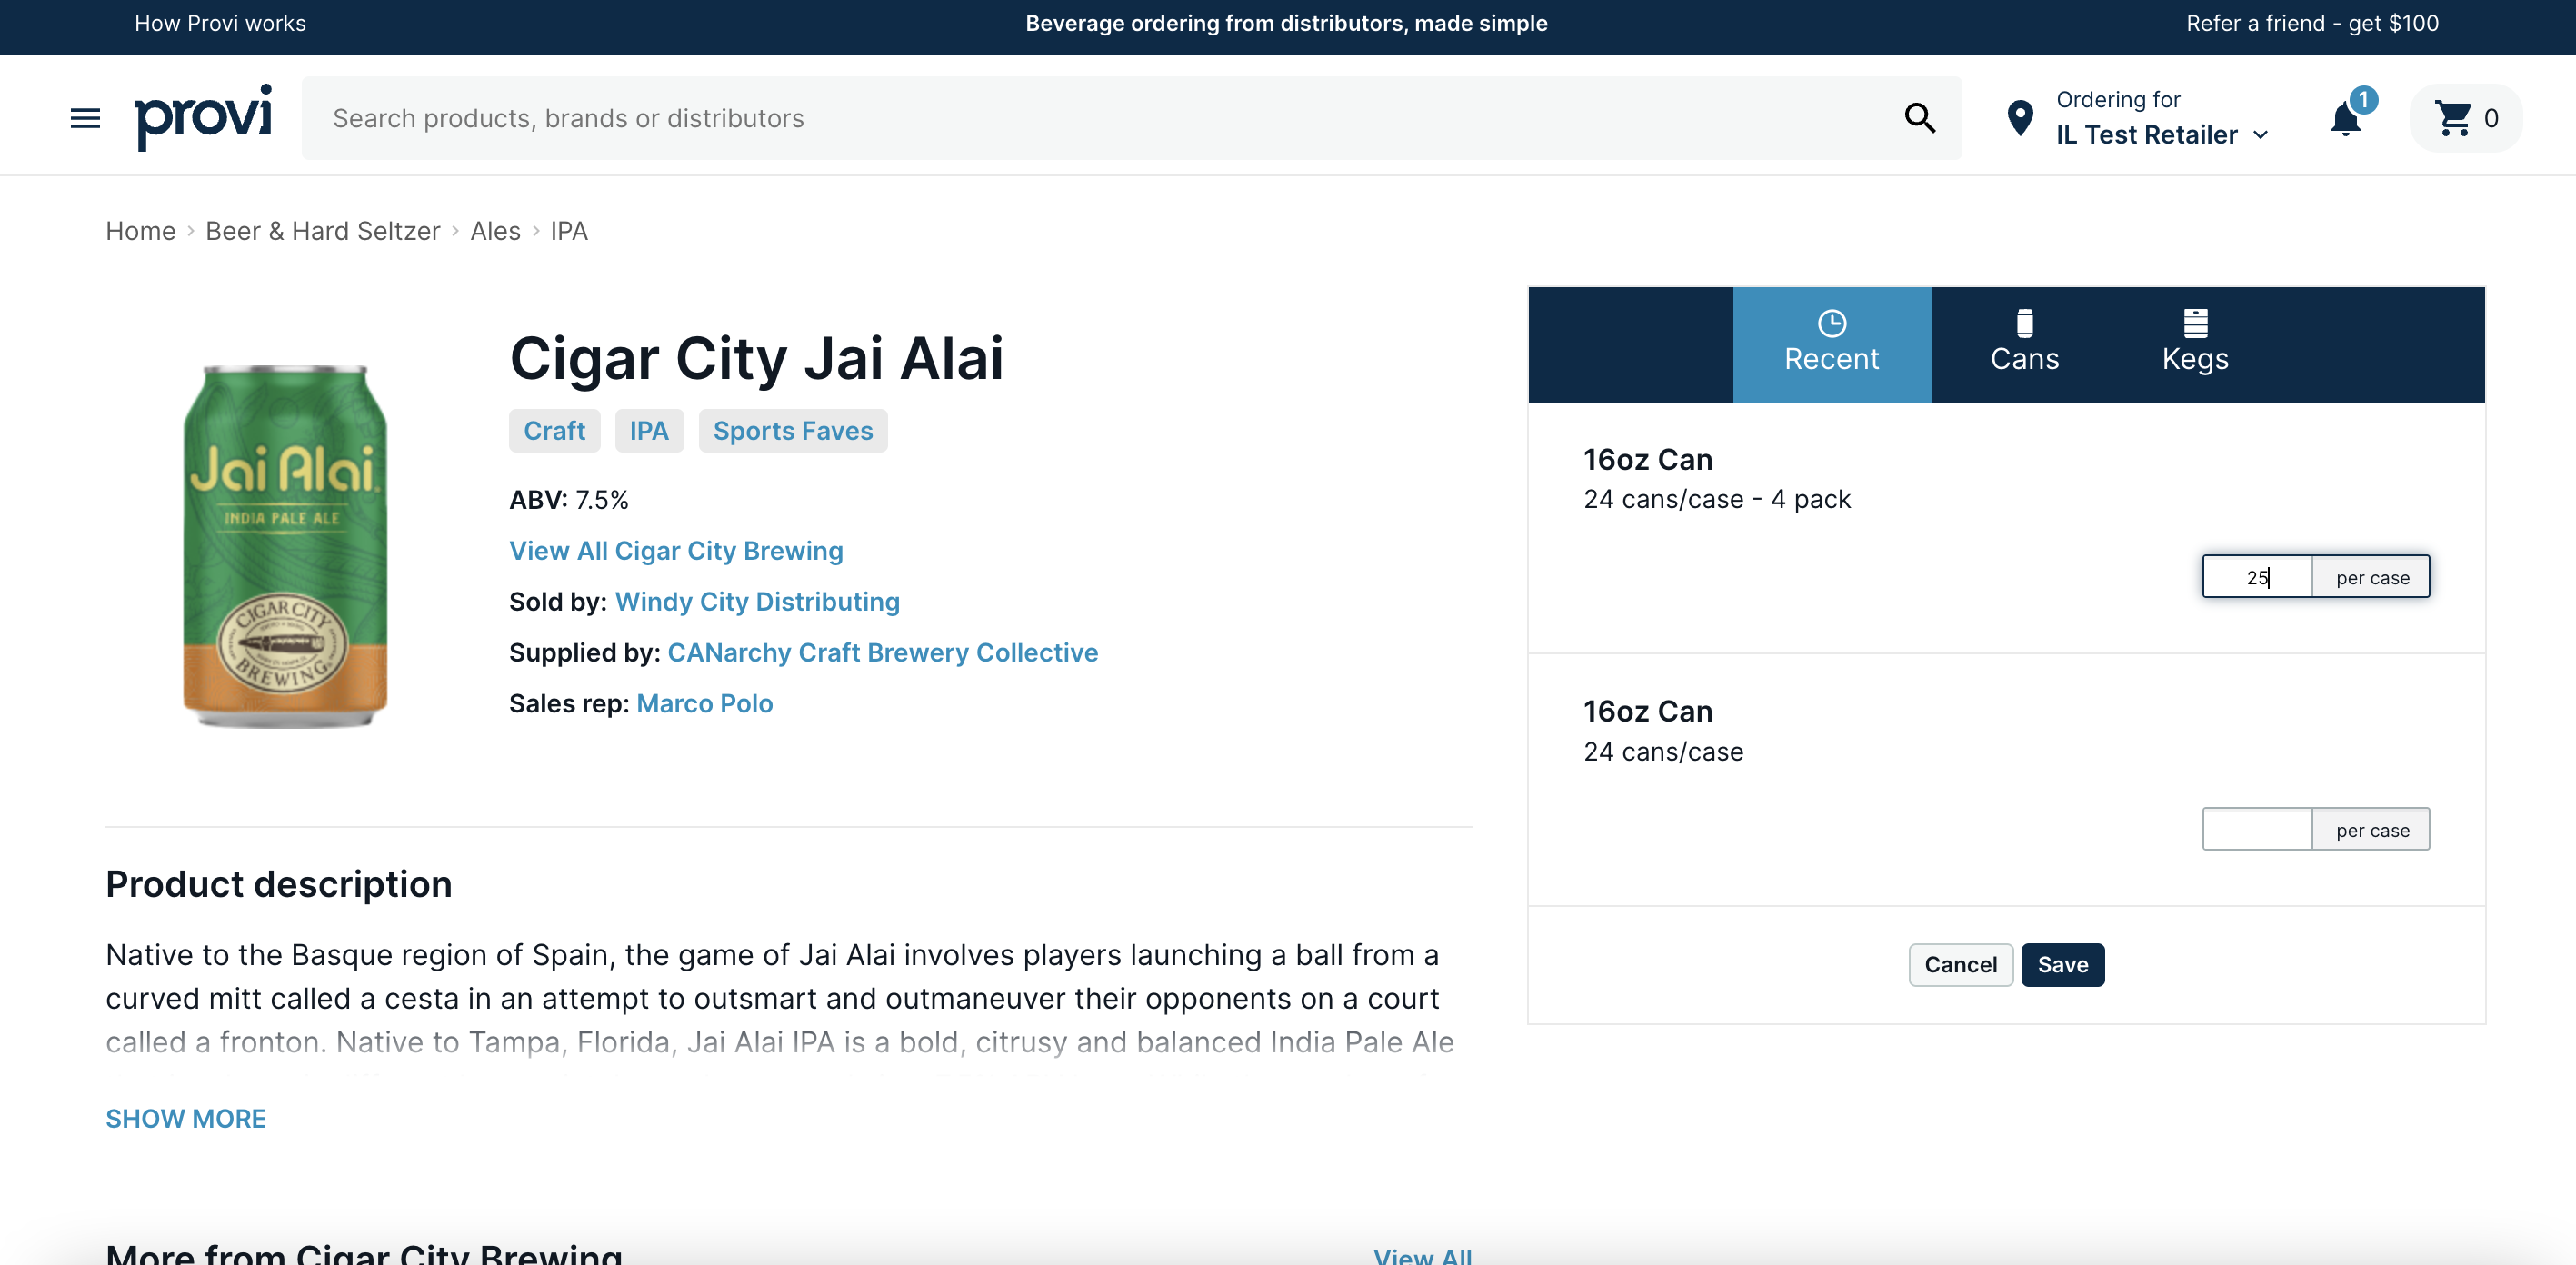Open View All Cigar City Brewing
Screen dimensions: 2576x1265
coord(676,551)
